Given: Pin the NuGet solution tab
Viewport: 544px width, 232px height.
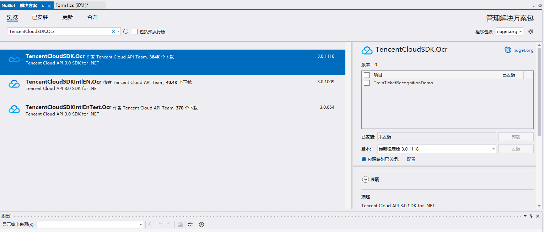Looking at the screenshot, I should 43,6.
